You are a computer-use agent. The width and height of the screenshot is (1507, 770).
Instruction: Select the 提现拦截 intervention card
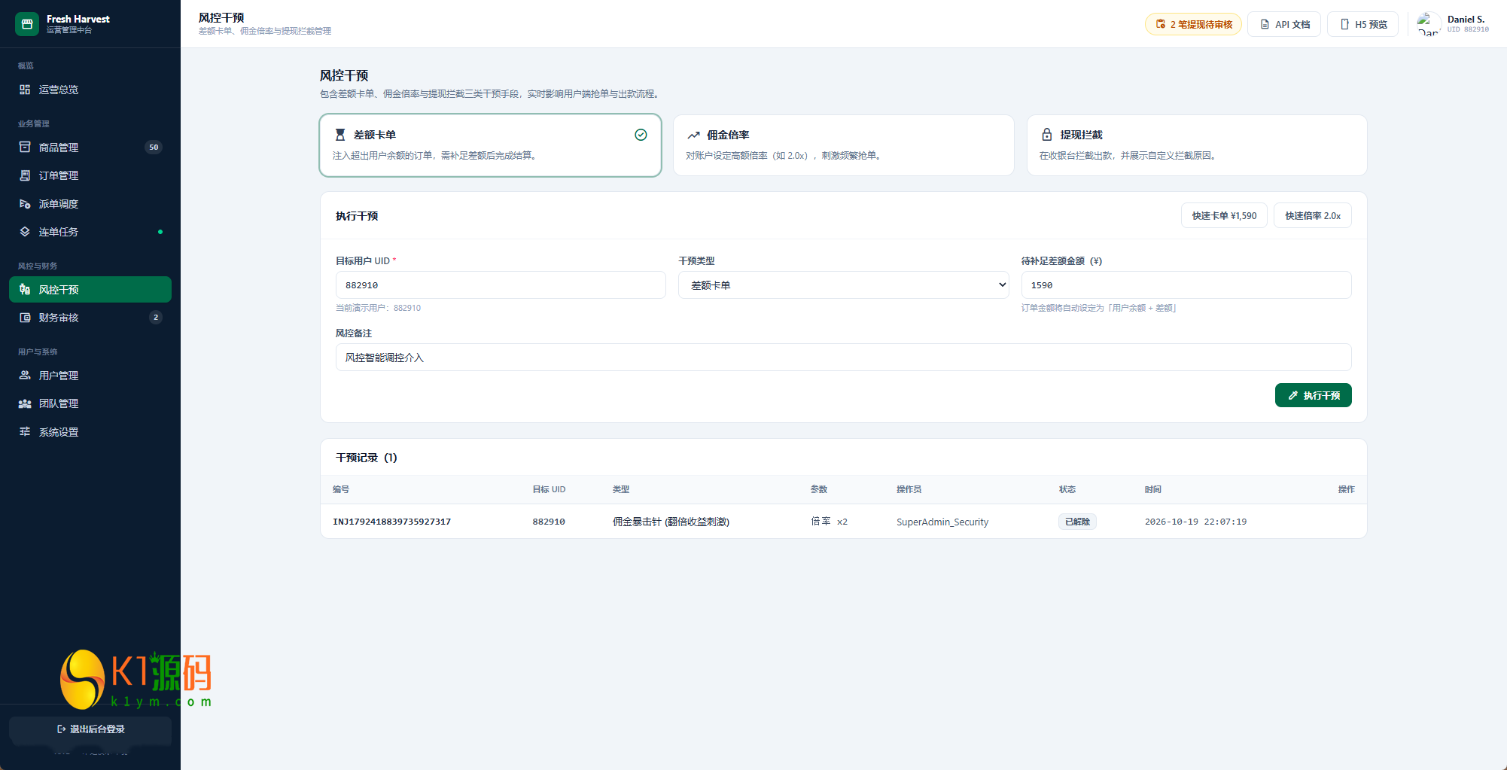pyautogui.click(x=1197, y=145)
